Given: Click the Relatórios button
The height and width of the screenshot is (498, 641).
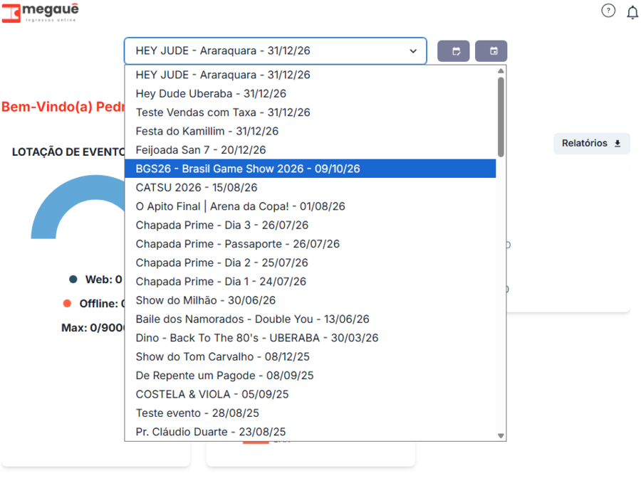Looking at the screenshot, I should click(x=592, y=143).
